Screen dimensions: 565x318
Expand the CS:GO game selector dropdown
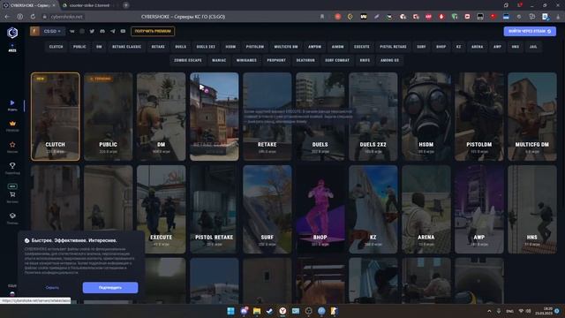(47, 32)
